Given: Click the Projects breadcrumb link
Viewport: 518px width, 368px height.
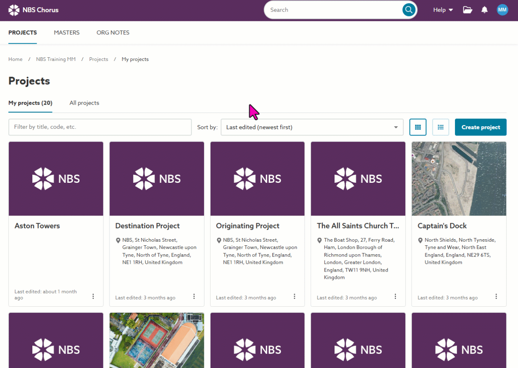Looking at the screenshot, I should pyautogui.click(x=99, y=59).
